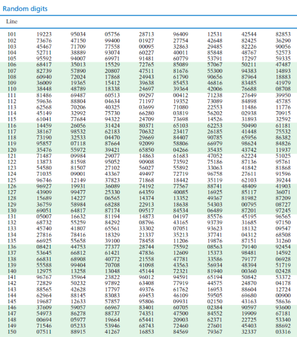
Task: Click value 80371 in line 116
Action: (147, 125)
